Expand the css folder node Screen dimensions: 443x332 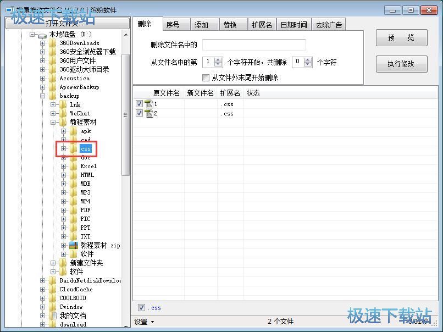tap(63, 148)
